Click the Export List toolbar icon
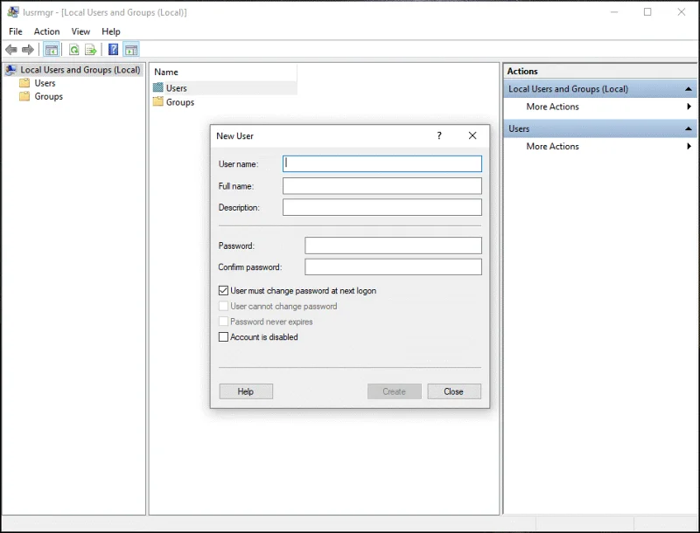 point(89,50)
